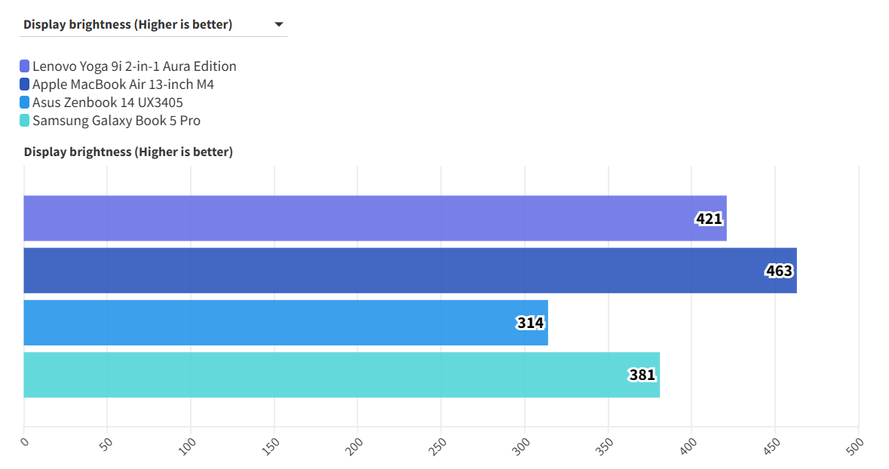Screen dimensions: 889x469
Task: Click the chart title above the bars
Action: [x=128, y=152]
